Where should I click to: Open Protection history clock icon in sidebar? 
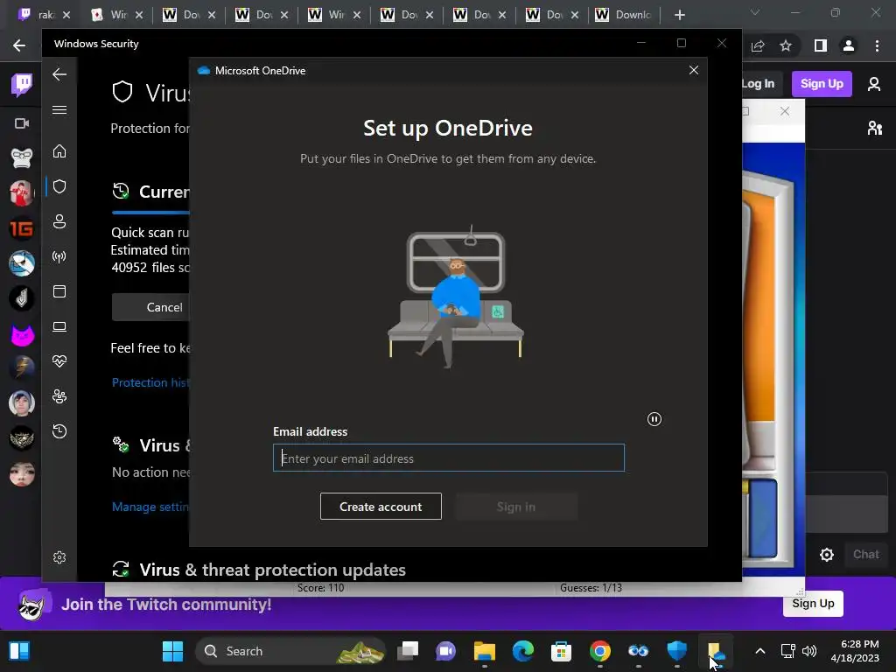coord(59,430)
